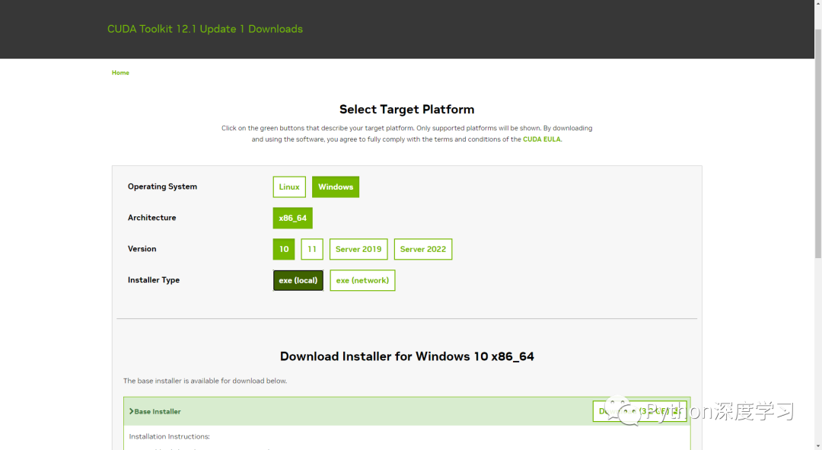
Task: Click the Download button in Base Installer
Action: [x=639, y=411]
